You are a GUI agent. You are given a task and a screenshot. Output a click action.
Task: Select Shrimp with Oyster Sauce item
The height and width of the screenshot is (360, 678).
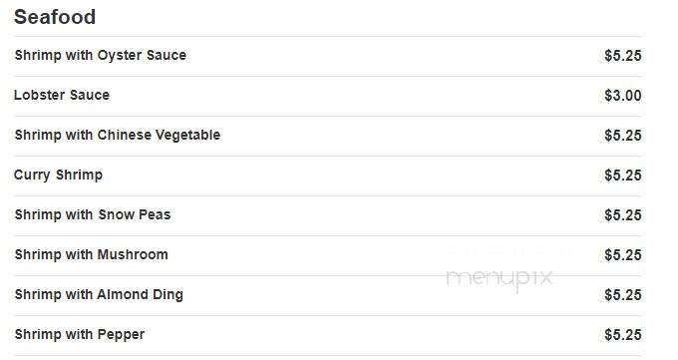101,56
